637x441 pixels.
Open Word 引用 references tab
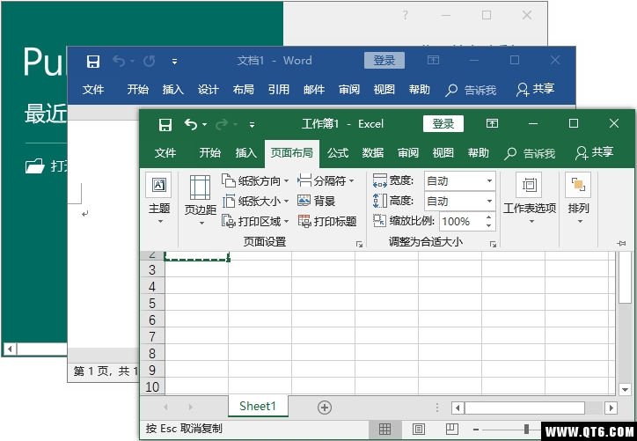[x=279, y=90]
